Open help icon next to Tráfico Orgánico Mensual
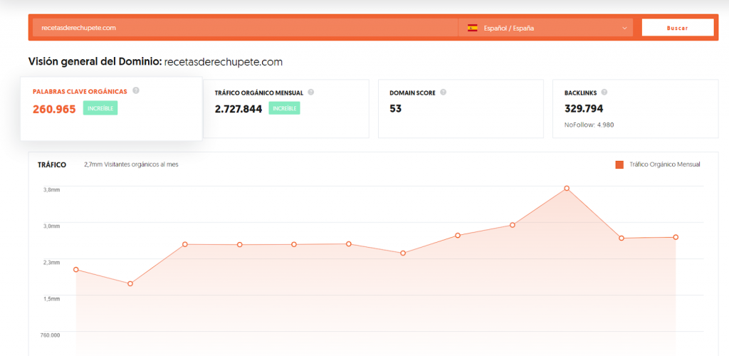This screenshot has width=729, height=356. click(311, 92)
